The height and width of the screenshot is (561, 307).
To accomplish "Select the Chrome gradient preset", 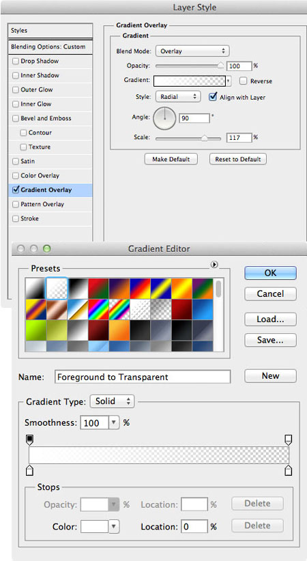I will click(x=78, y=309).
